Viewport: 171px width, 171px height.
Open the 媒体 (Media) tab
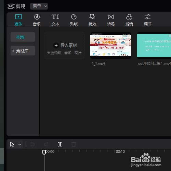click(18, 20)
